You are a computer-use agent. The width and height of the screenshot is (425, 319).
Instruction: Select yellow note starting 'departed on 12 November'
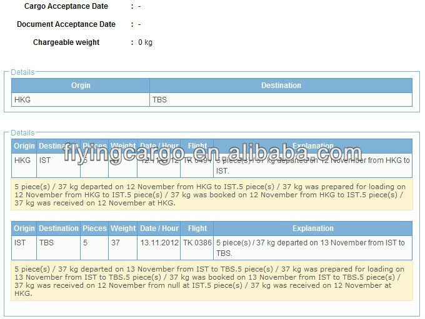(x=212, y=195)
